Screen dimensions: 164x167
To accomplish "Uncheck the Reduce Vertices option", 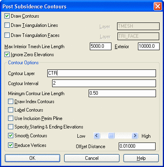I will coord(10,145).
